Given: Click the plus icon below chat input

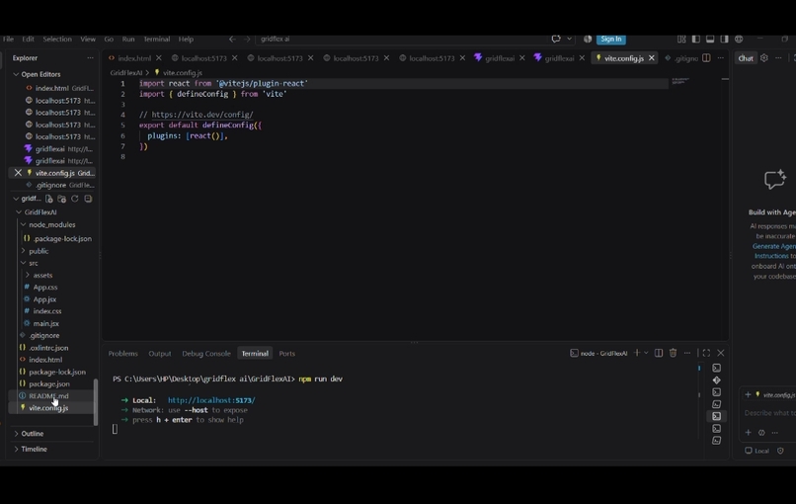Looking at the screenshot, I should 748,433.
